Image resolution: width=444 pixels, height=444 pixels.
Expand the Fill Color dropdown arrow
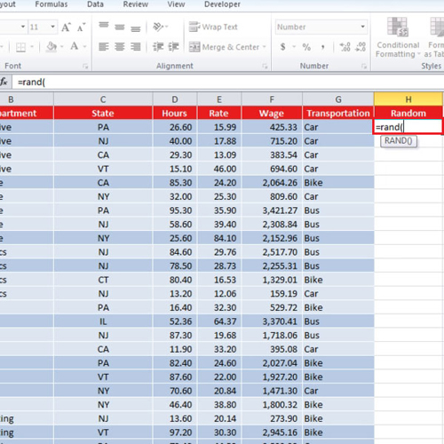[x=62, y=47]
